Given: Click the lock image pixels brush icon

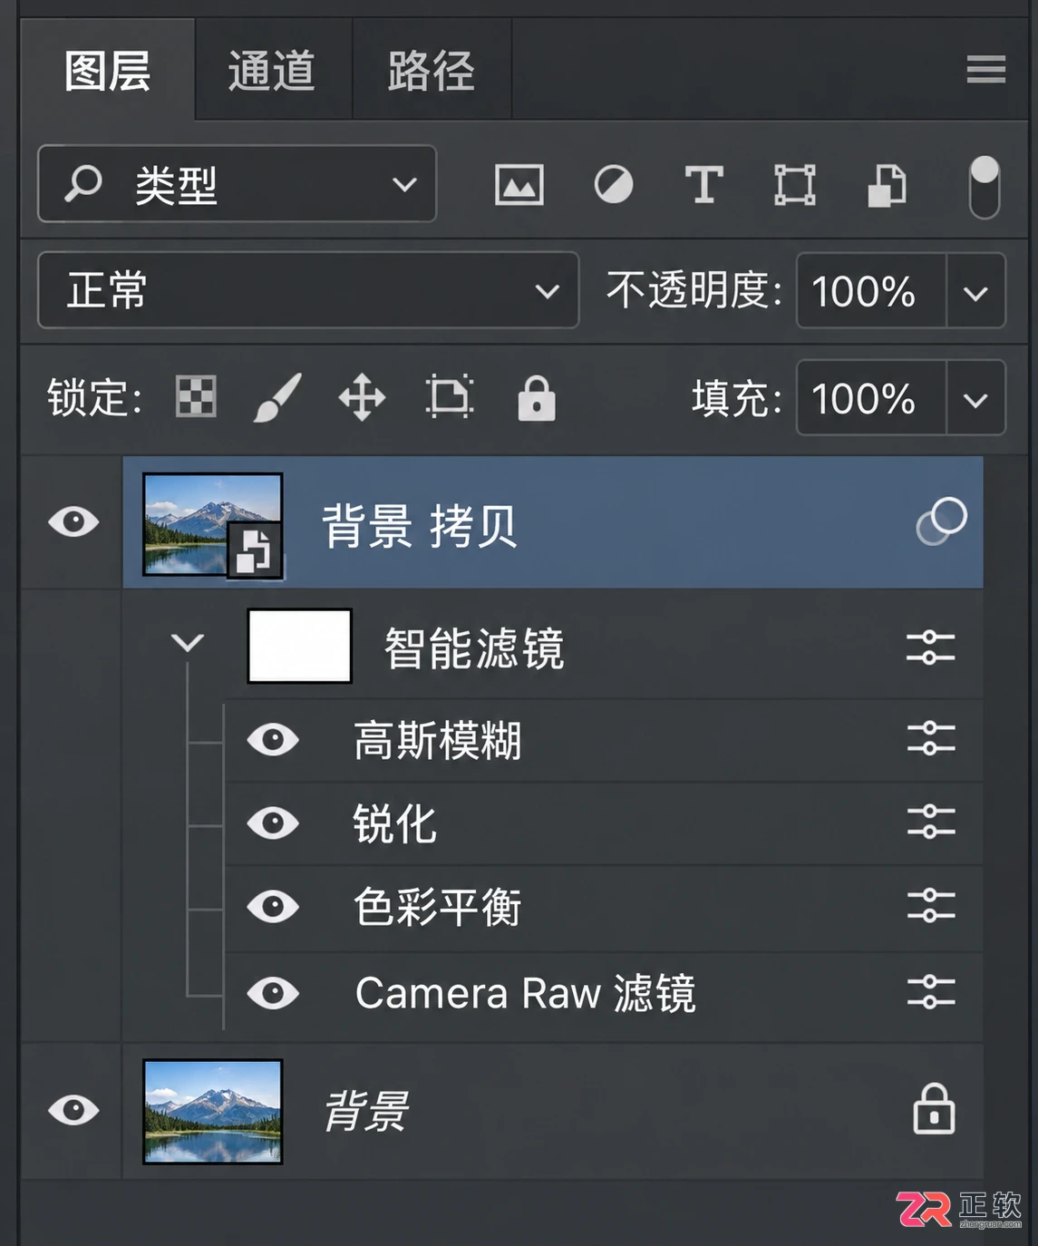Looking at the screenshot, I should pos(277,397).
